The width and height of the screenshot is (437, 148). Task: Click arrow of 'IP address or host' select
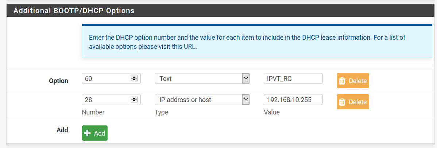(x=246, y=100)
